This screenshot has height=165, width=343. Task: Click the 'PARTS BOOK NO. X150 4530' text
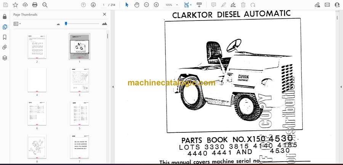pos(237,139)
